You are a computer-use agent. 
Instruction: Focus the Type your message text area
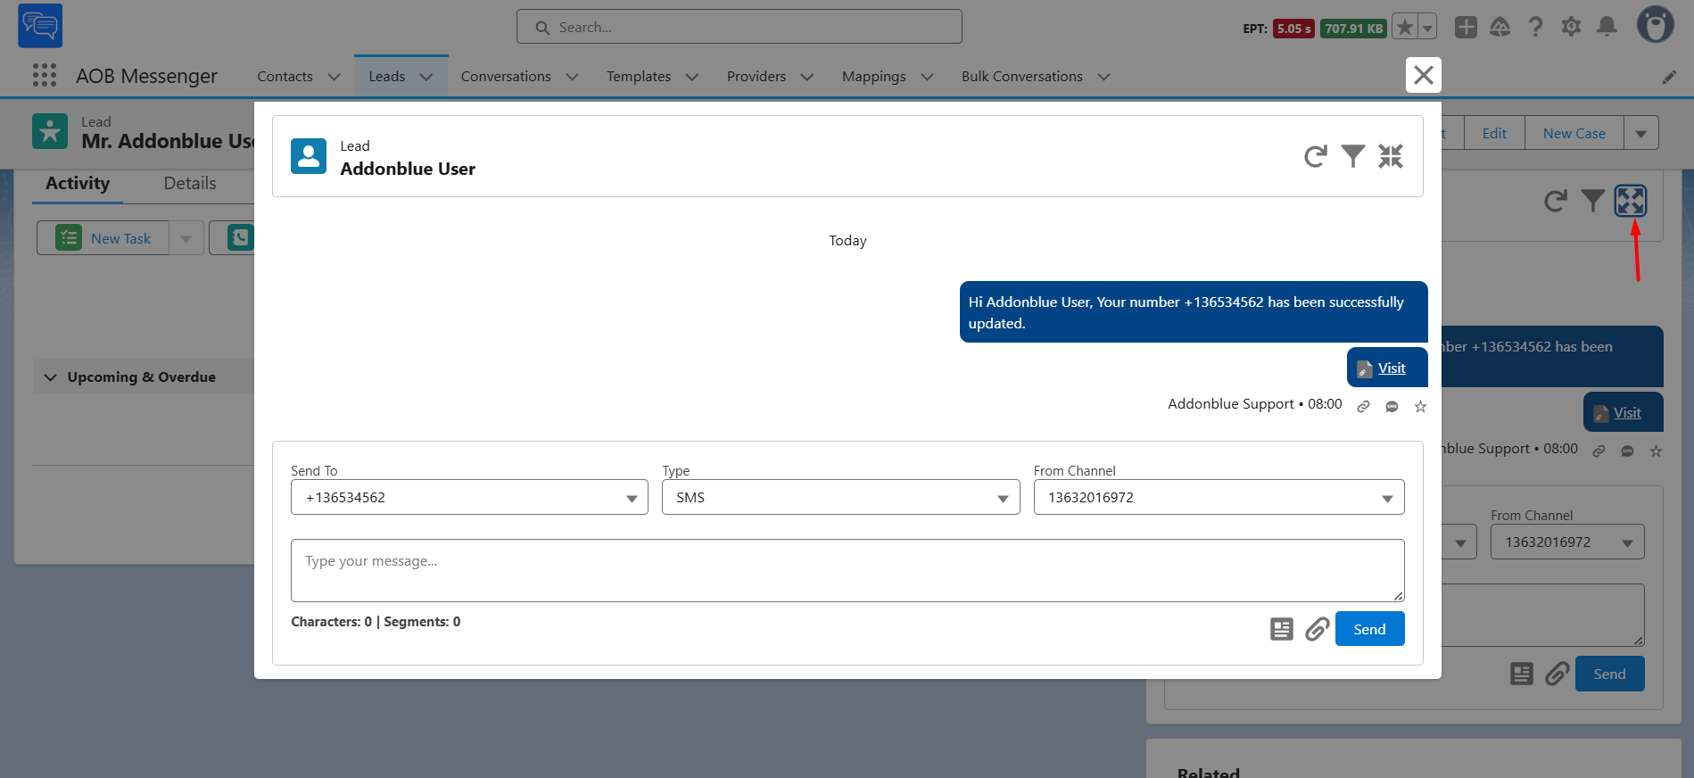click(847, 570)
